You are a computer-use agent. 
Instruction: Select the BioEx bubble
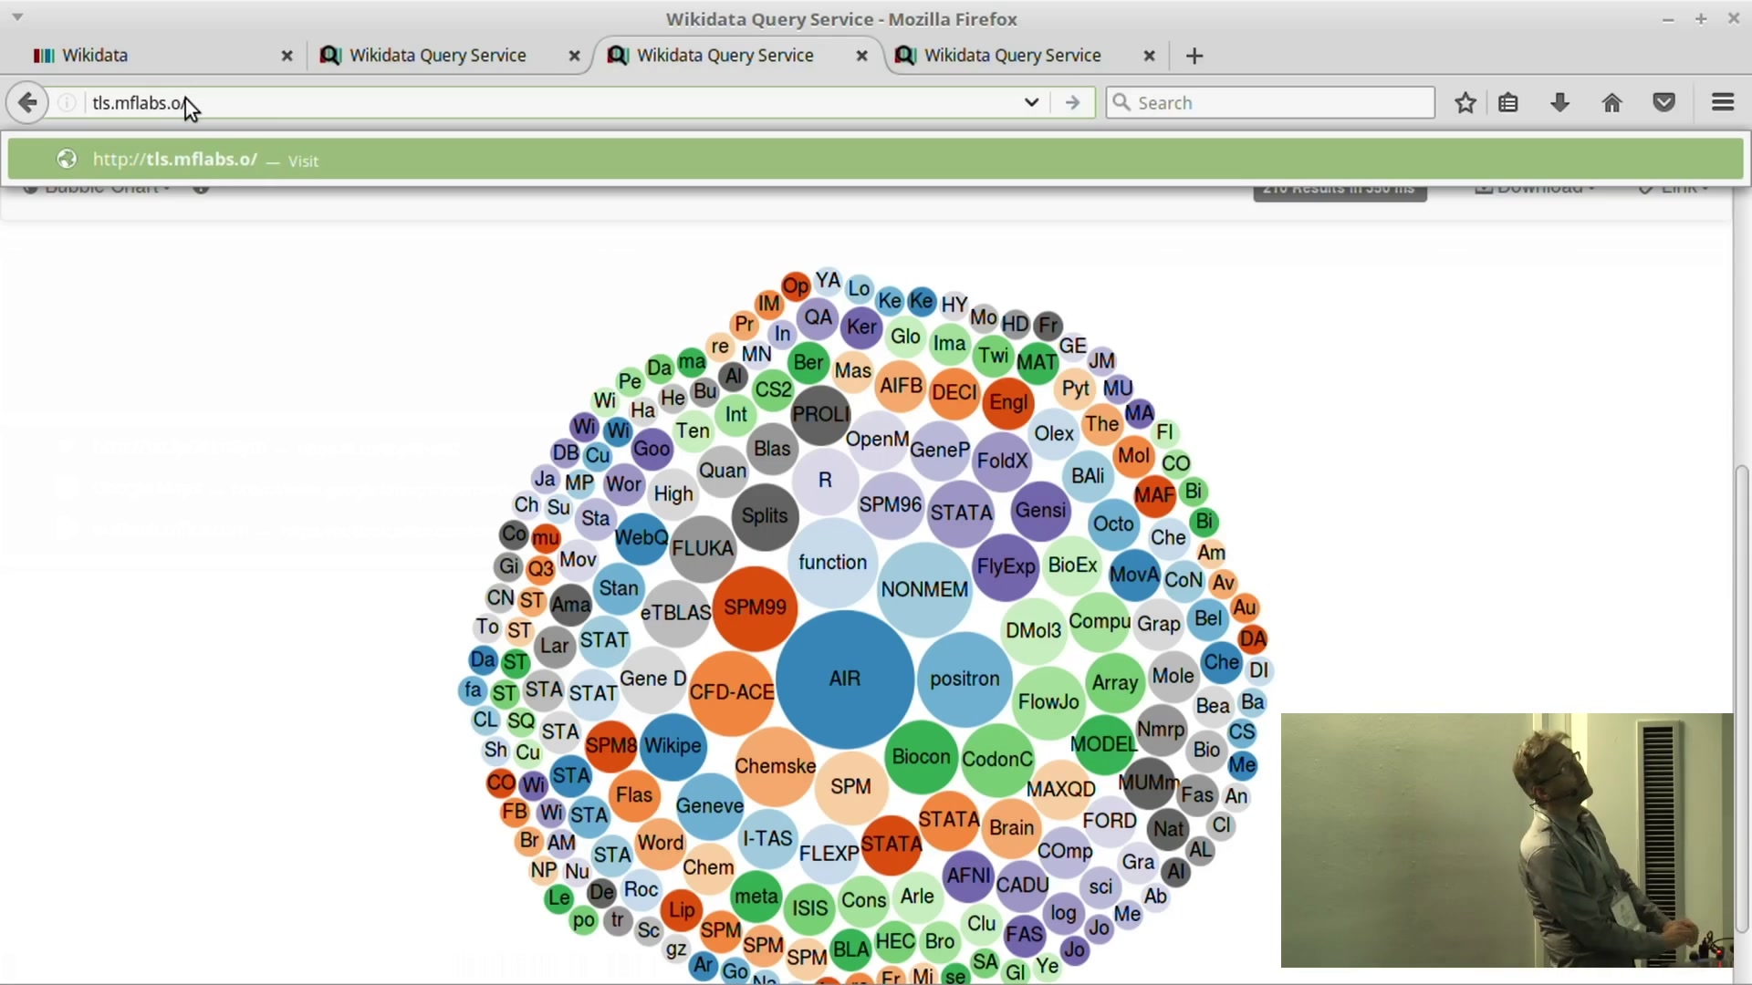(x=1072, y=565)
